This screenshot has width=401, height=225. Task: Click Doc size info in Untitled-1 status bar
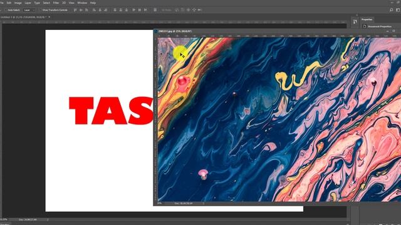(x=28, y=219)
